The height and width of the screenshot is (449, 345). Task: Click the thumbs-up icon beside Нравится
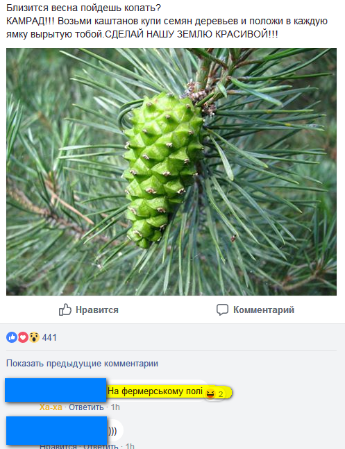[x=65, y=310]
